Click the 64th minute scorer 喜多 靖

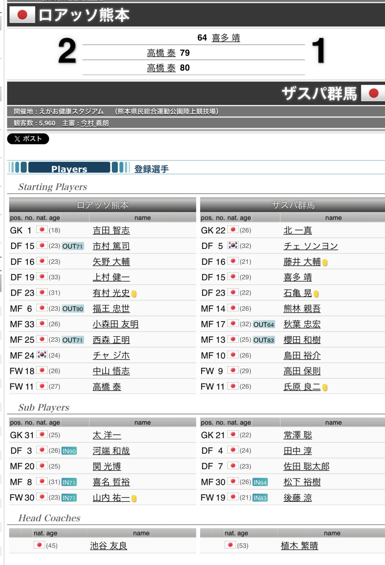[226, 38]
